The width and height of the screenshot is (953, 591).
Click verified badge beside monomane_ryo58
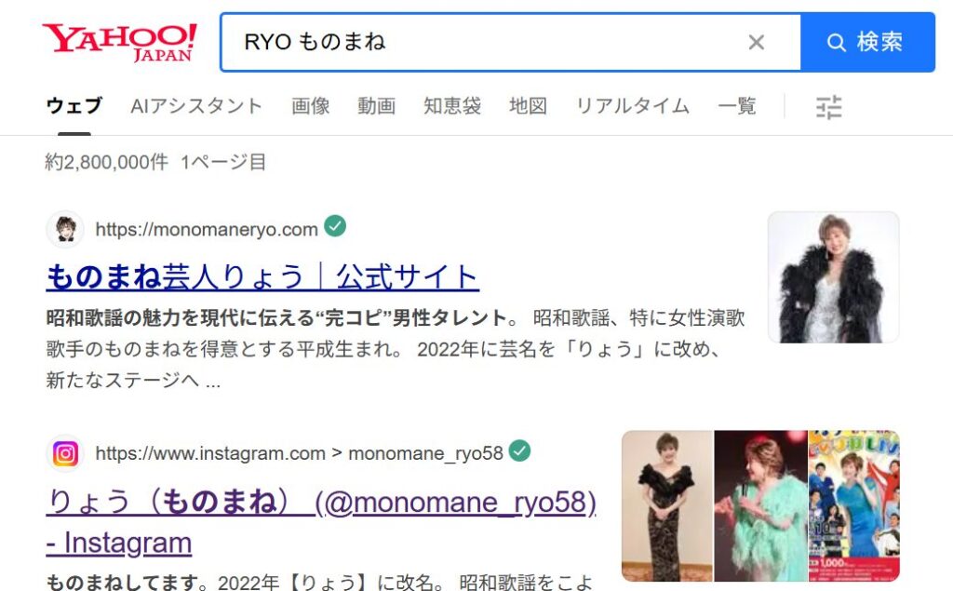(519, 450)
